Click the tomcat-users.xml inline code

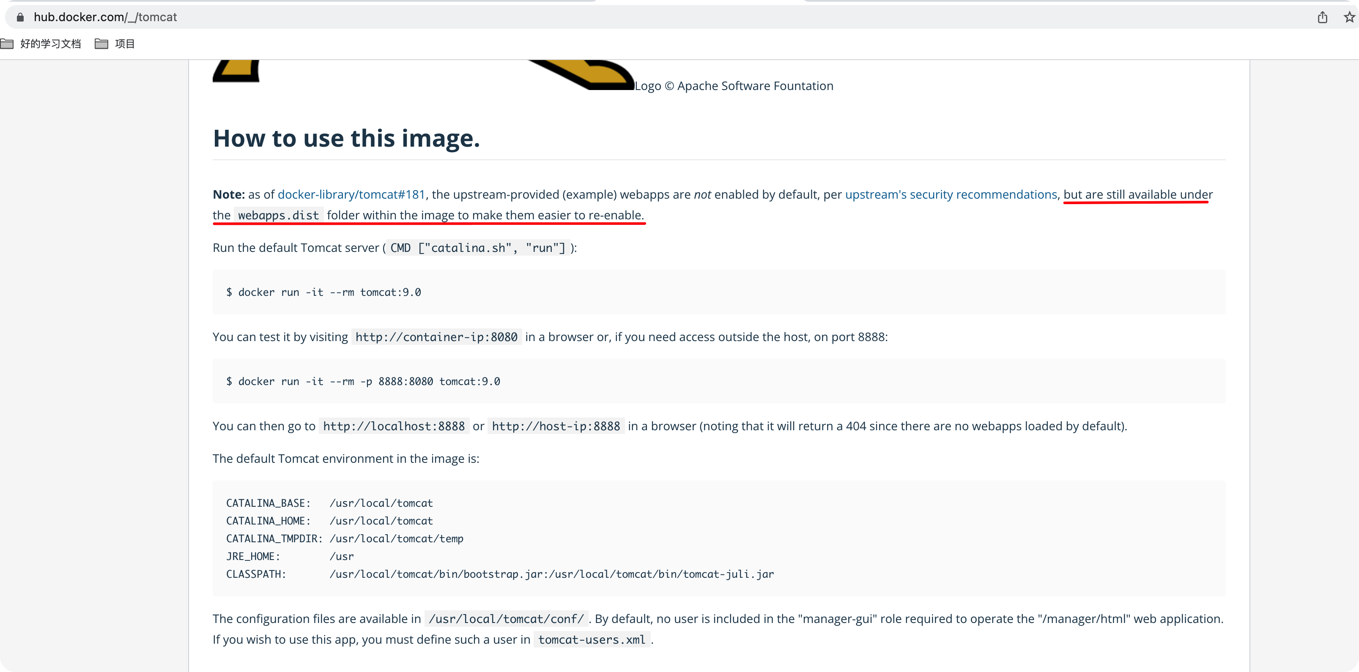coord(592,640)
